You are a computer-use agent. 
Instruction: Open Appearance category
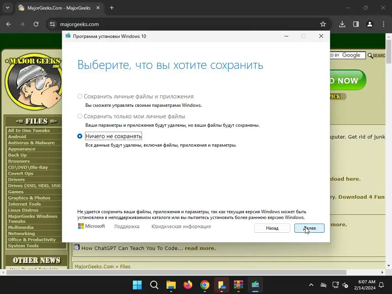pos(21,149)
